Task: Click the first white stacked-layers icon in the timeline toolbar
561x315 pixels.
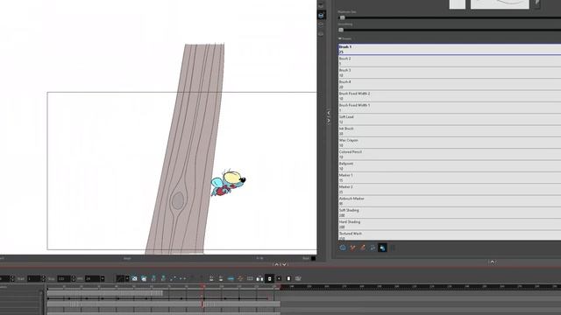Action: 211,278
